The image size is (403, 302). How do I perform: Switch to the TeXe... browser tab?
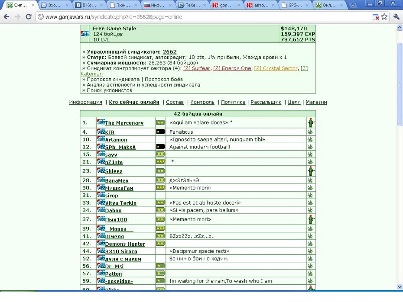coord(192,5)
